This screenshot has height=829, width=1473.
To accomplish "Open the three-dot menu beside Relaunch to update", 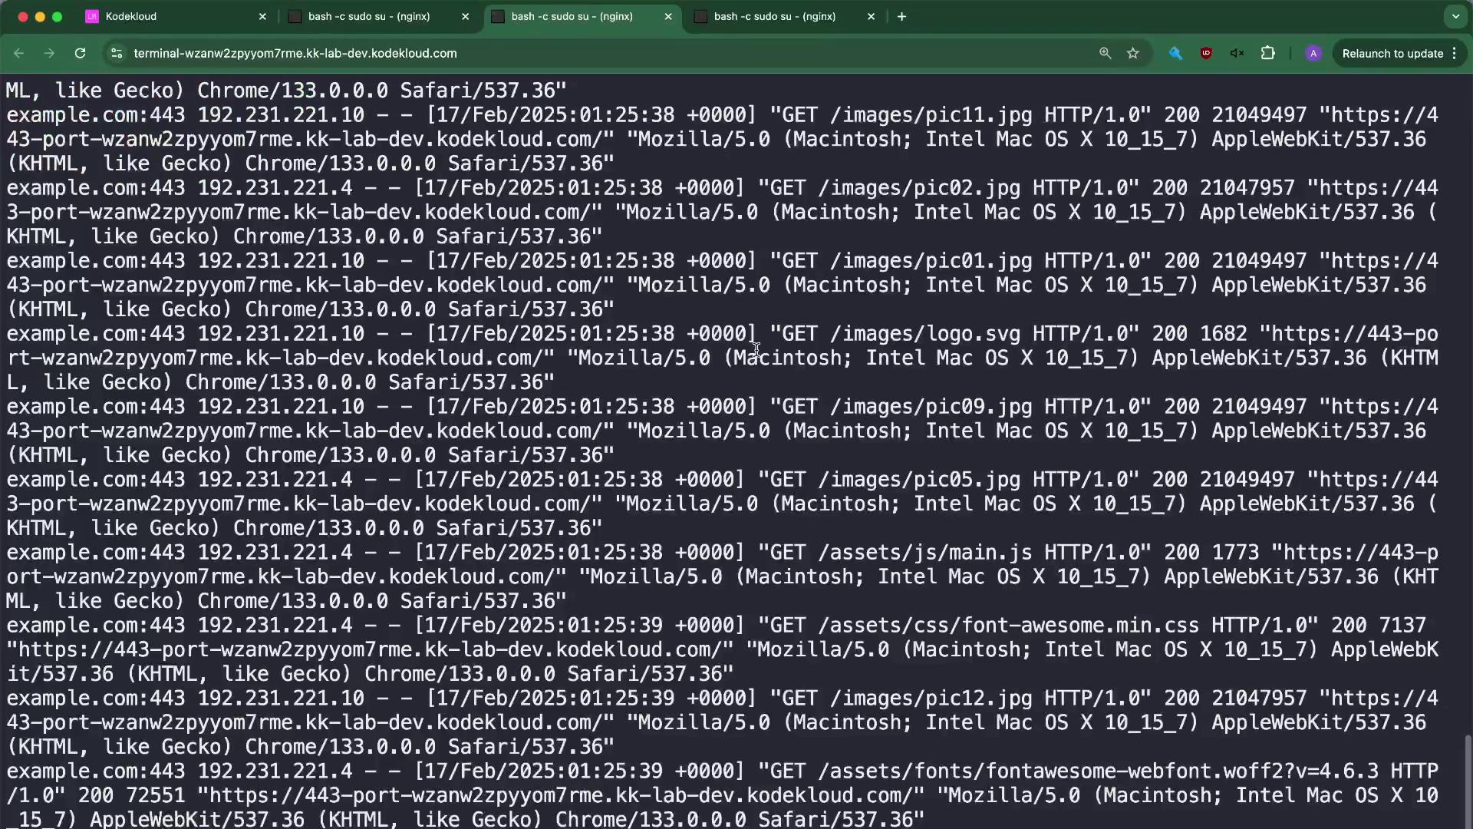I will (1455, 53).
